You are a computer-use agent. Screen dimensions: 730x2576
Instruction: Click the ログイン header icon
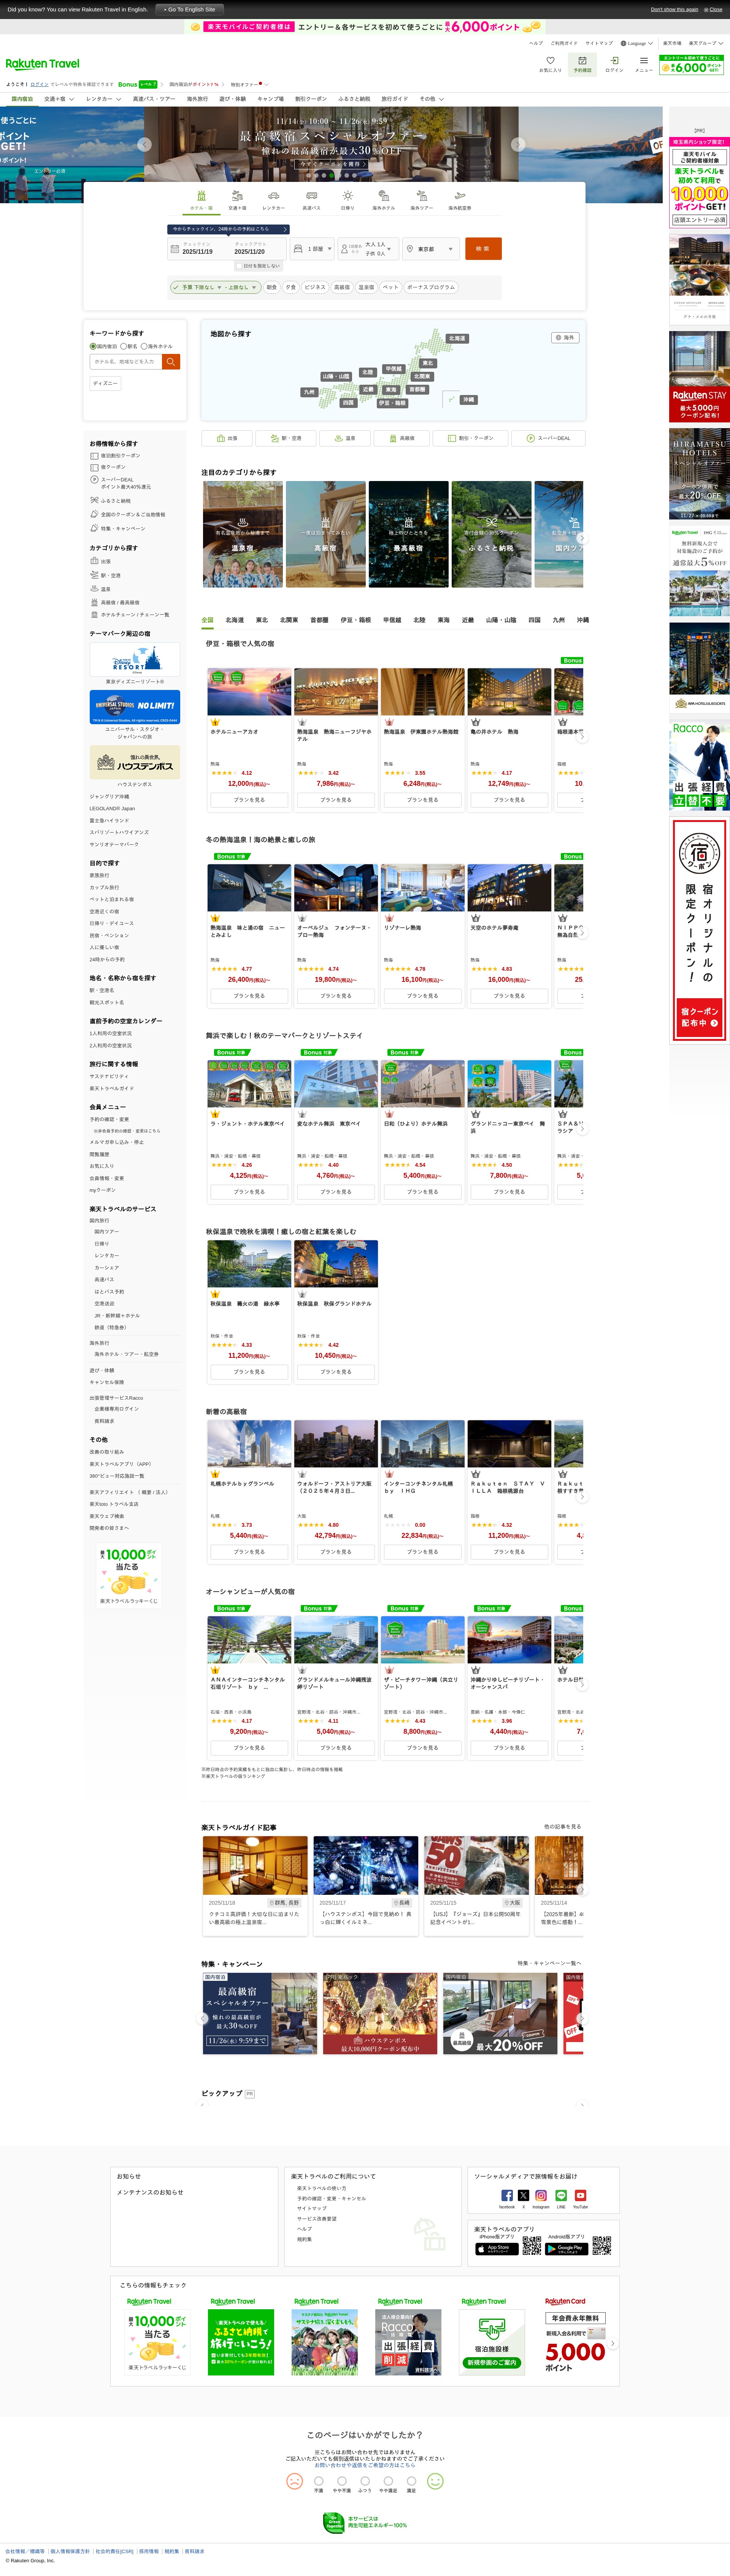614,61
